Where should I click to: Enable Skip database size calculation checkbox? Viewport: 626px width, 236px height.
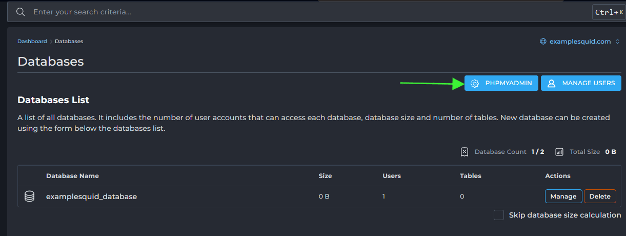(498, 215)
